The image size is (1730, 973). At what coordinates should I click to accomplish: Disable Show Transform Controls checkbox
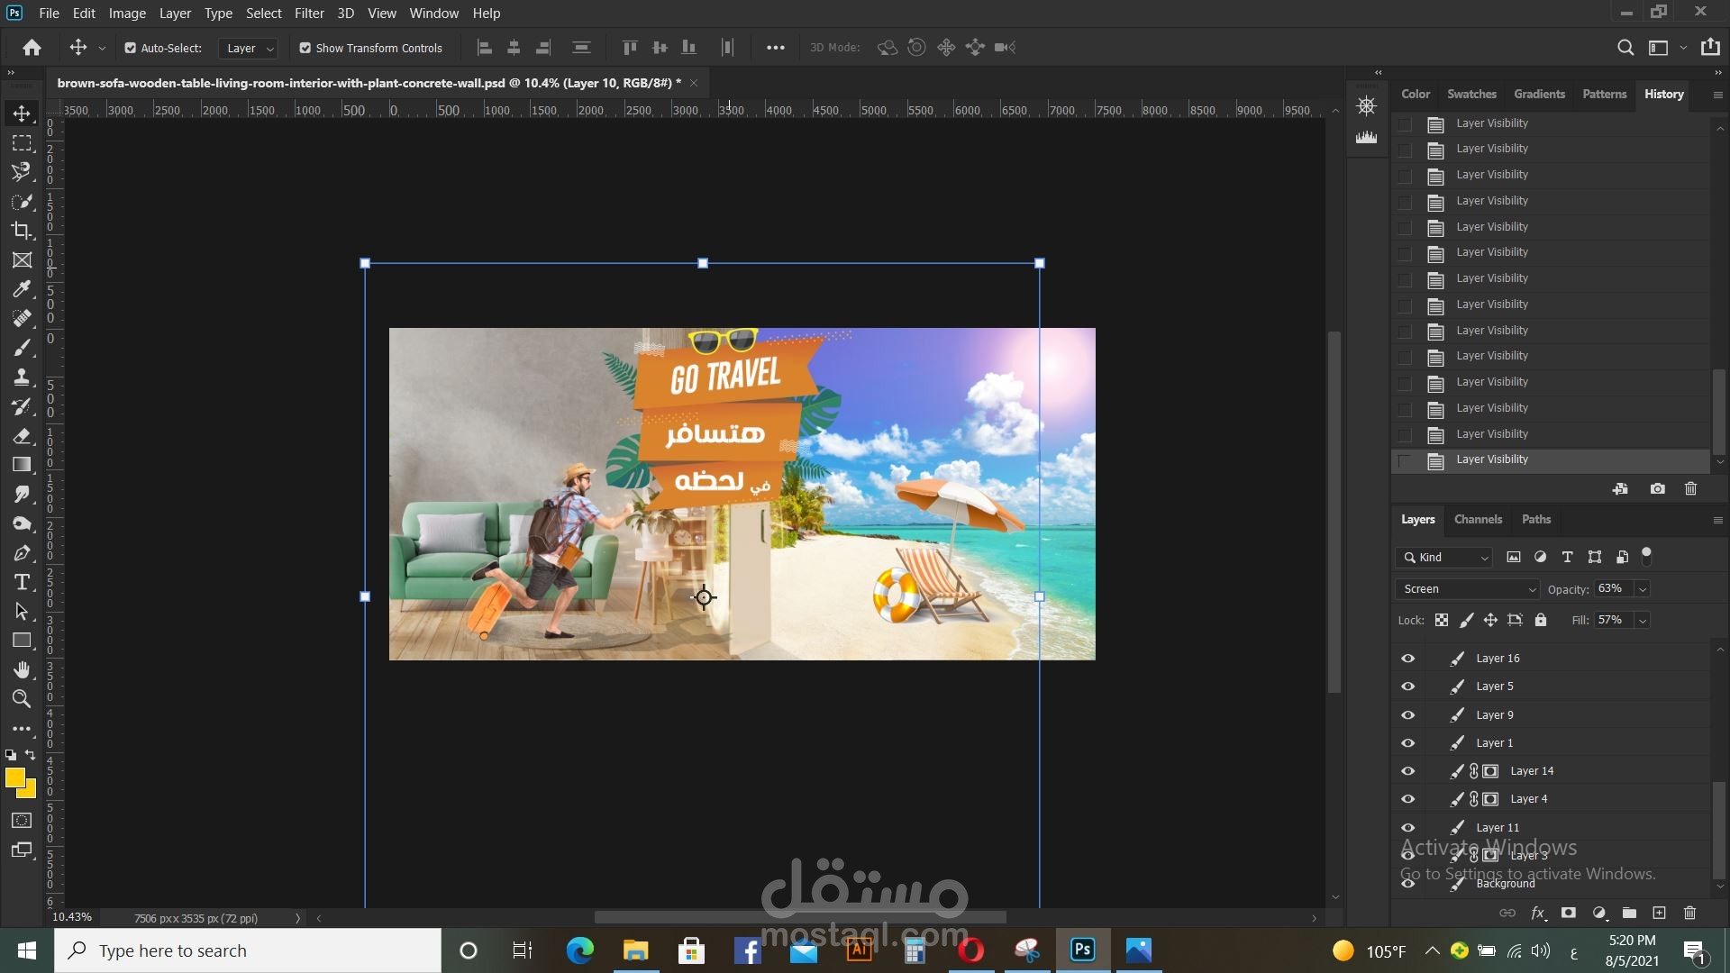(305, 48)
